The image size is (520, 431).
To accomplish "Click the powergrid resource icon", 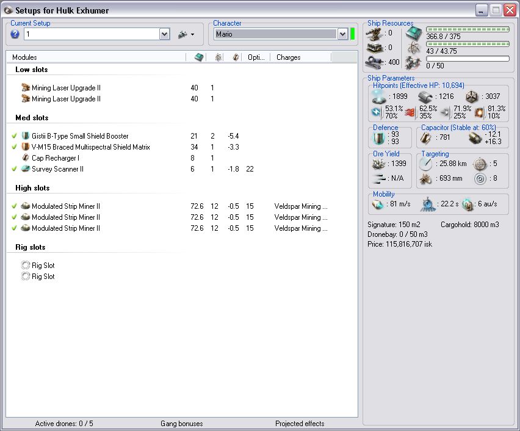I will (414, 48).
